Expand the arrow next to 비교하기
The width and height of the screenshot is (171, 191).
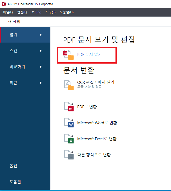point(41,67)
